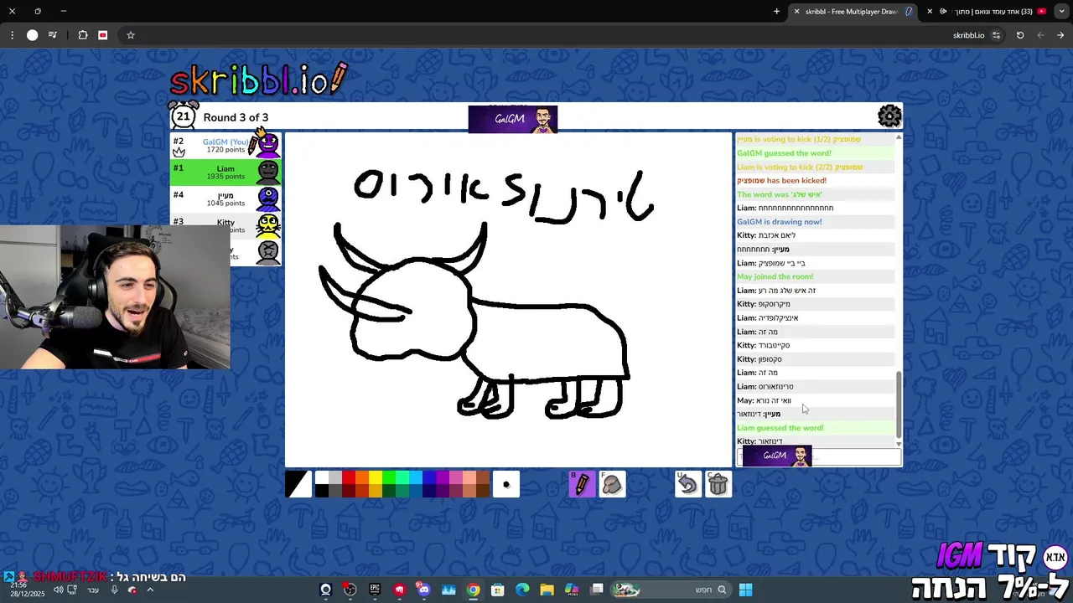Expand the hidden system tray chevron
1073x603 pixels.
pyautogui.click(x=150, y=590)
